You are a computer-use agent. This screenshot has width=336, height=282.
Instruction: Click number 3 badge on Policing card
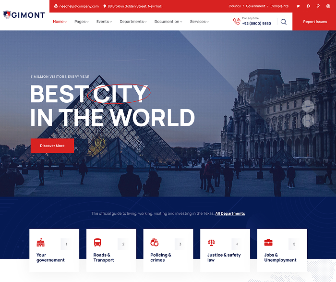(x=180, y=244)
